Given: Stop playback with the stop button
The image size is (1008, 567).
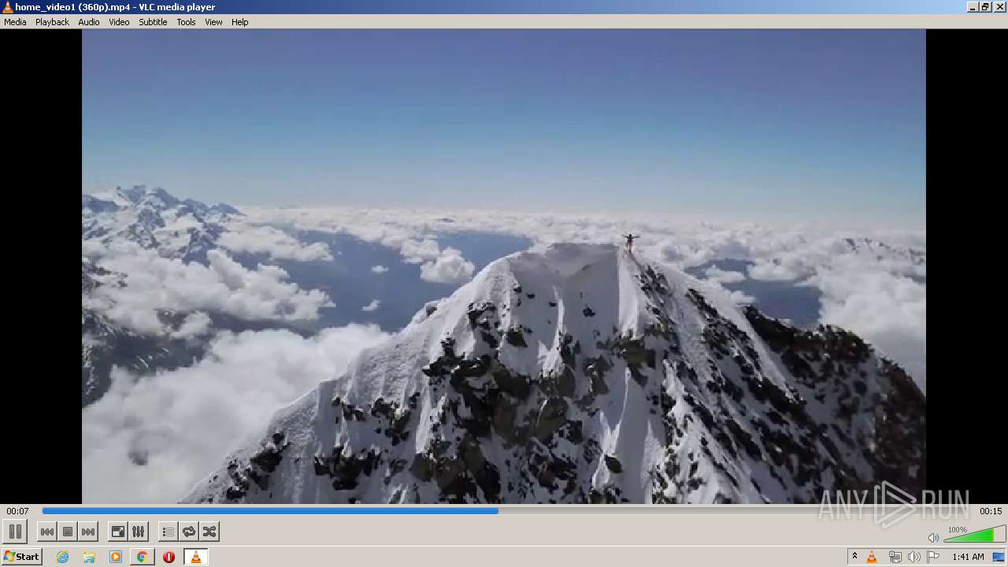Looking at the screenshot, I should (x=68, y=532).
